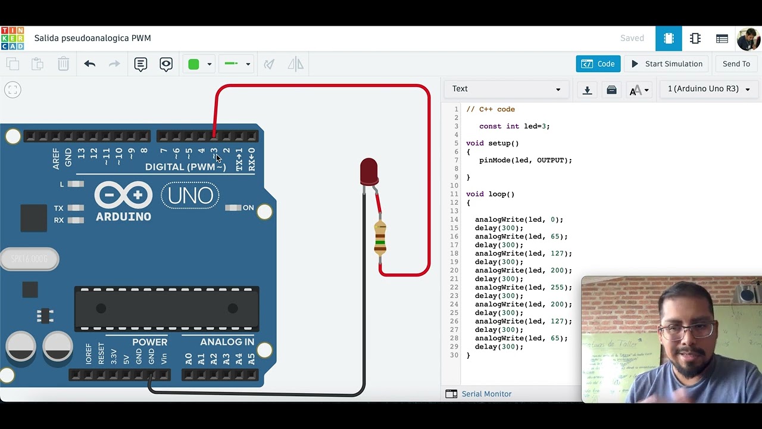Select the resistor component
Viewport: 762px width, 429px height.
click(380, 238)
